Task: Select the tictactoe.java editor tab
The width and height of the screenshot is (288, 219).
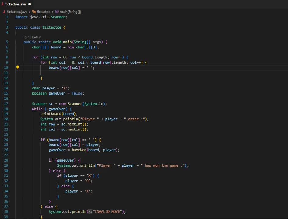Action: tap(16, 4)
